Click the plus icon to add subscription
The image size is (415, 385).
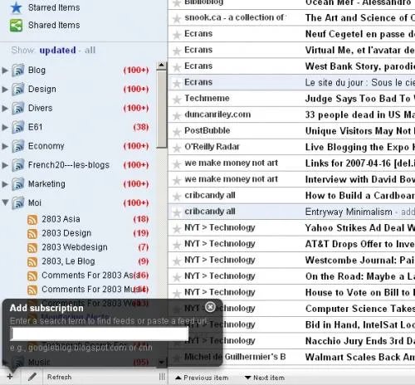pyautogui.click(x=10, y=377)
